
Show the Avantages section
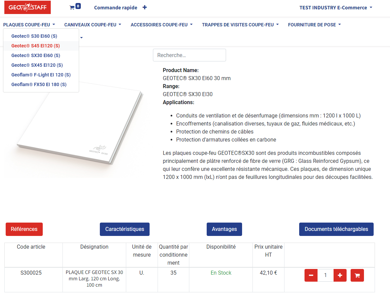(224, 229)
